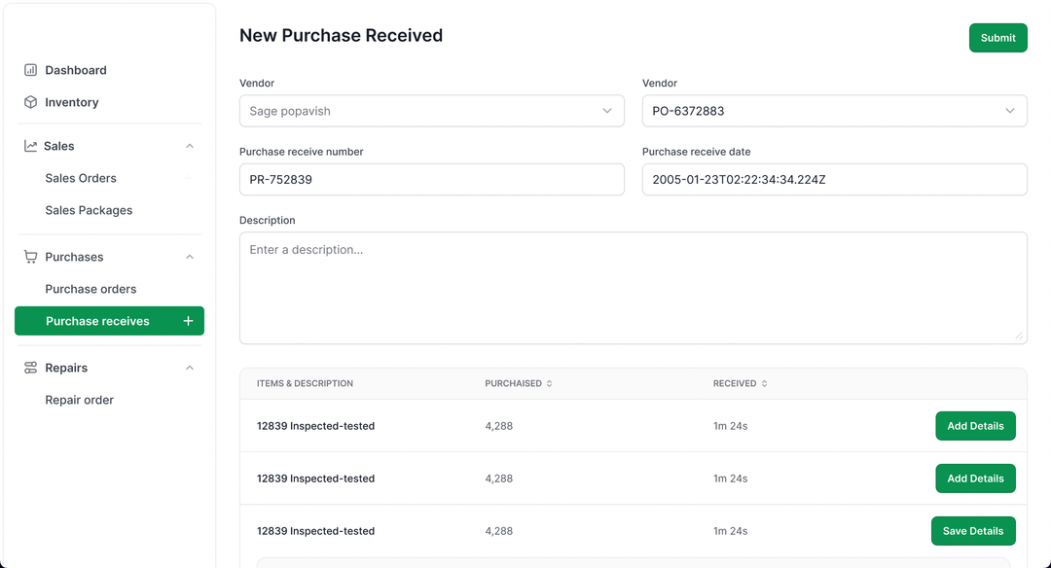The image size is (1051, 568).
Task: Click the Purchase receive number field
Action: 431,180
